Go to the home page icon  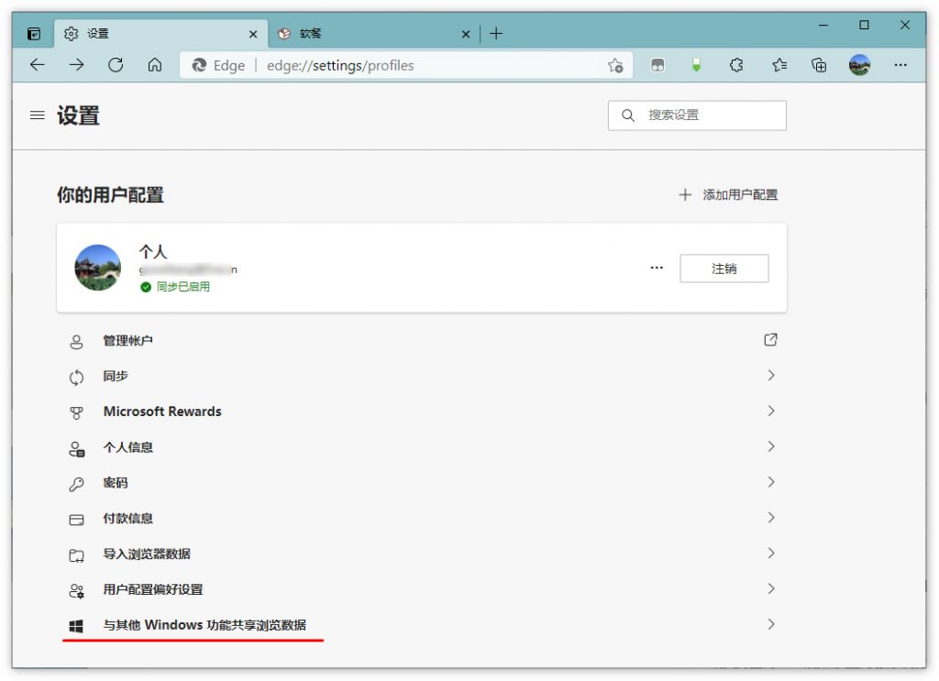155,65
